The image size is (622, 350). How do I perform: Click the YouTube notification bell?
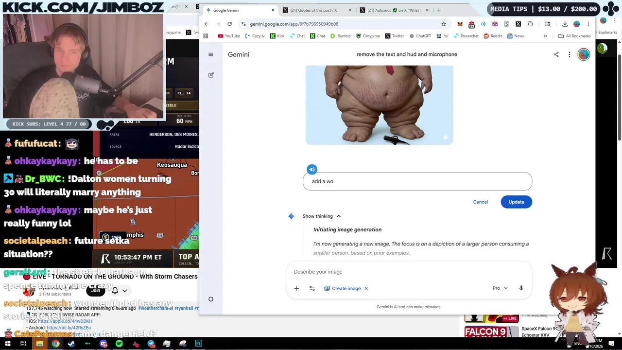tap(115, 291)
